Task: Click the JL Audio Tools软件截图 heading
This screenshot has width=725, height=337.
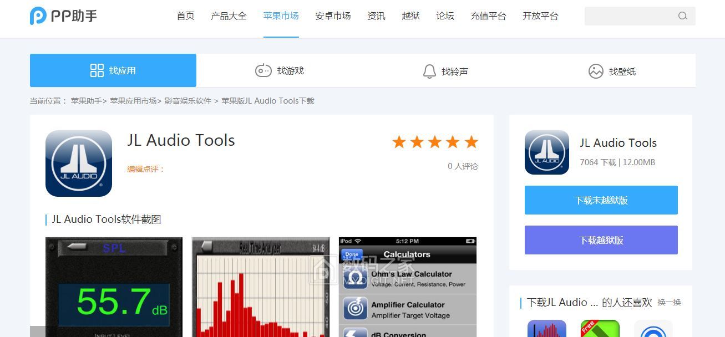Action: click(x=107, y=219)
